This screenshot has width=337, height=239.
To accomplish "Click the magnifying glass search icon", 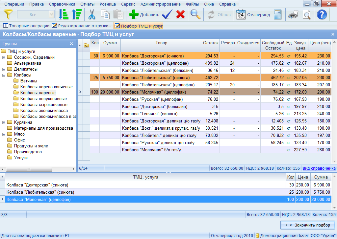I will 195,15.
